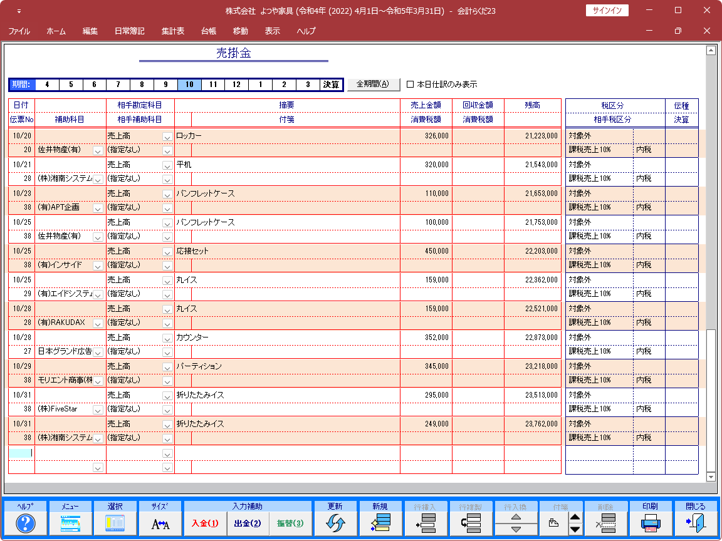Click 売上金額 cell 450,000
This screenshot has width=722, height=541.
click(426, 252)
